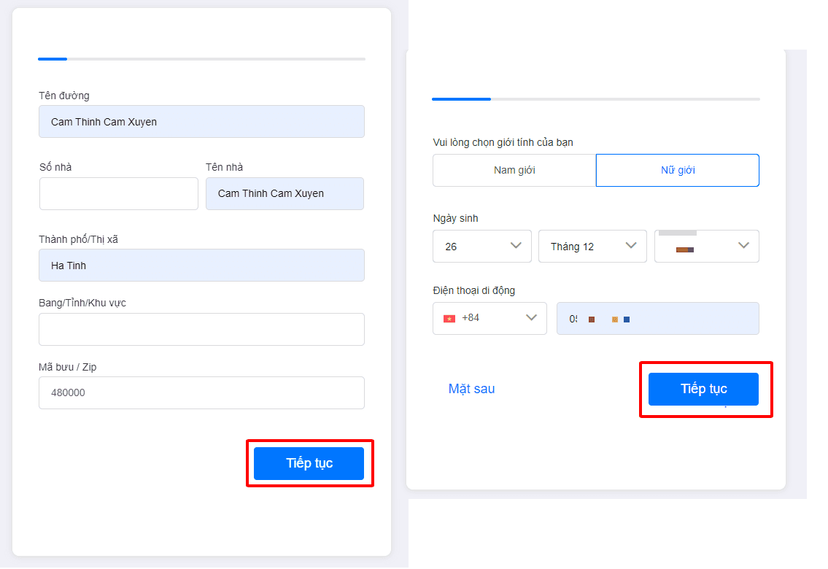This screenshot has width=828, height=569.
Task: Focus the empty Số nhà field
Action: click(119, 194)
